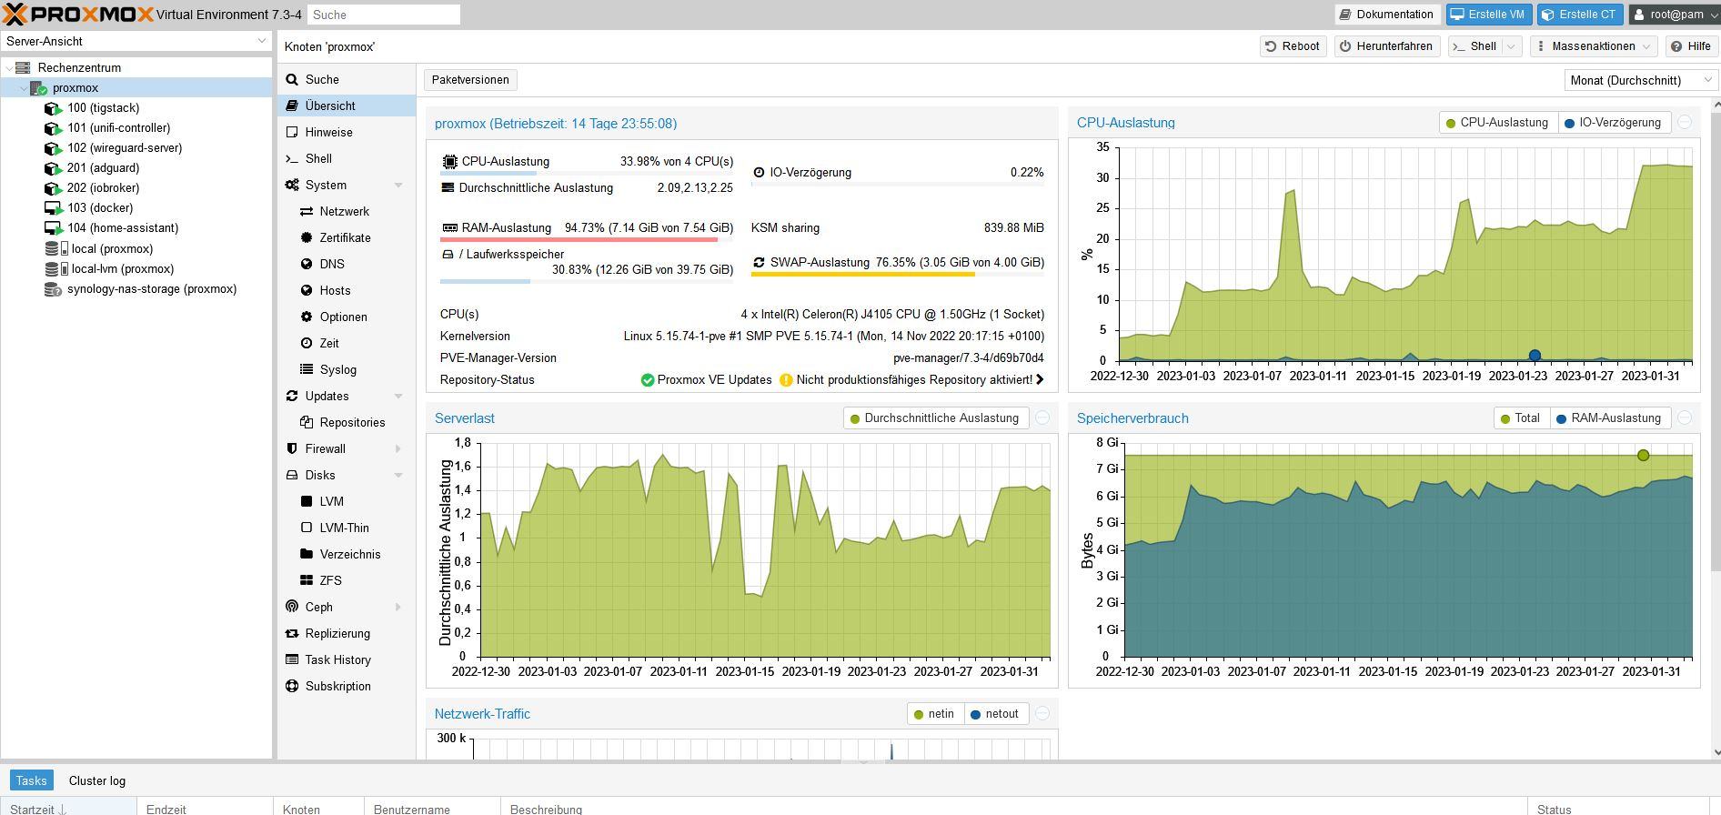Click the Zeit clock icon

(307, 344)
